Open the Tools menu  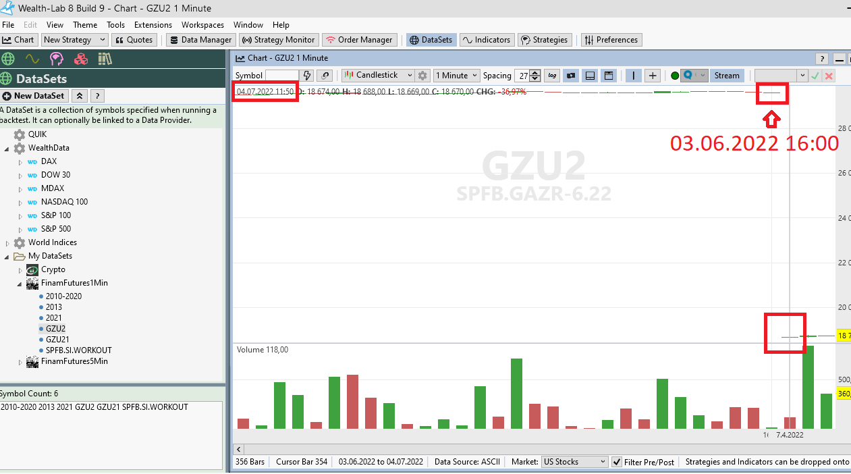tap(115, 24)
